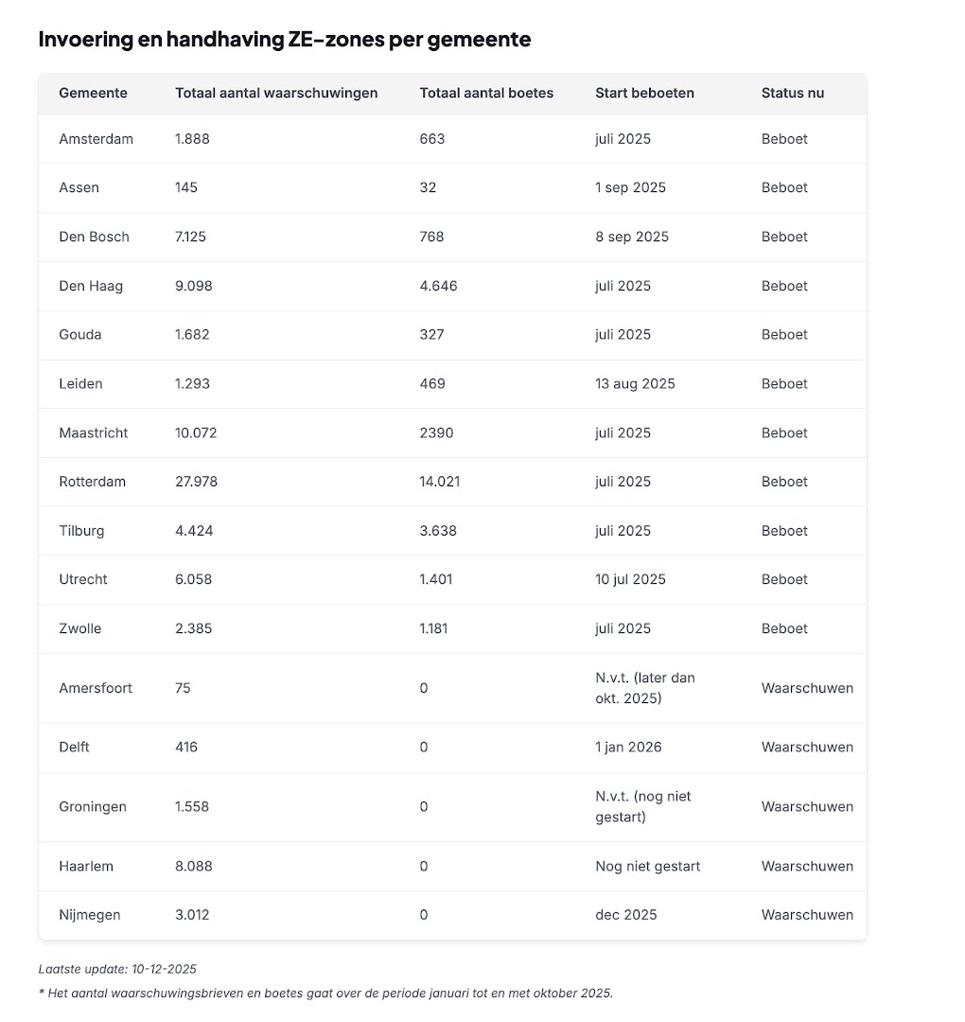The image size is (965, 1022).
Task: Click the Waarschuwen status for Delft
Action: pyautogui.click(x=807, y=747)
